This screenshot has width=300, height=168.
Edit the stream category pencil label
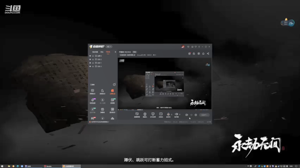pyautogui.click(x=127, y=55)
